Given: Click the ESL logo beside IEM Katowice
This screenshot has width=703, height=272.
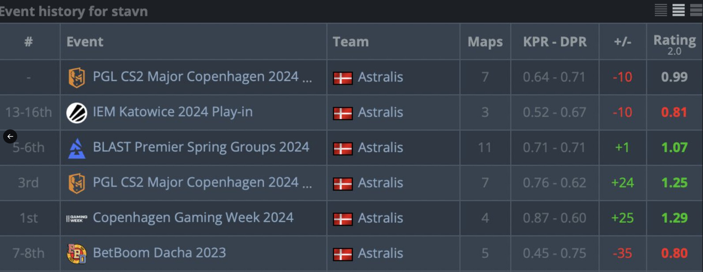Looking at the screenshot, I should tap(76, 113).
